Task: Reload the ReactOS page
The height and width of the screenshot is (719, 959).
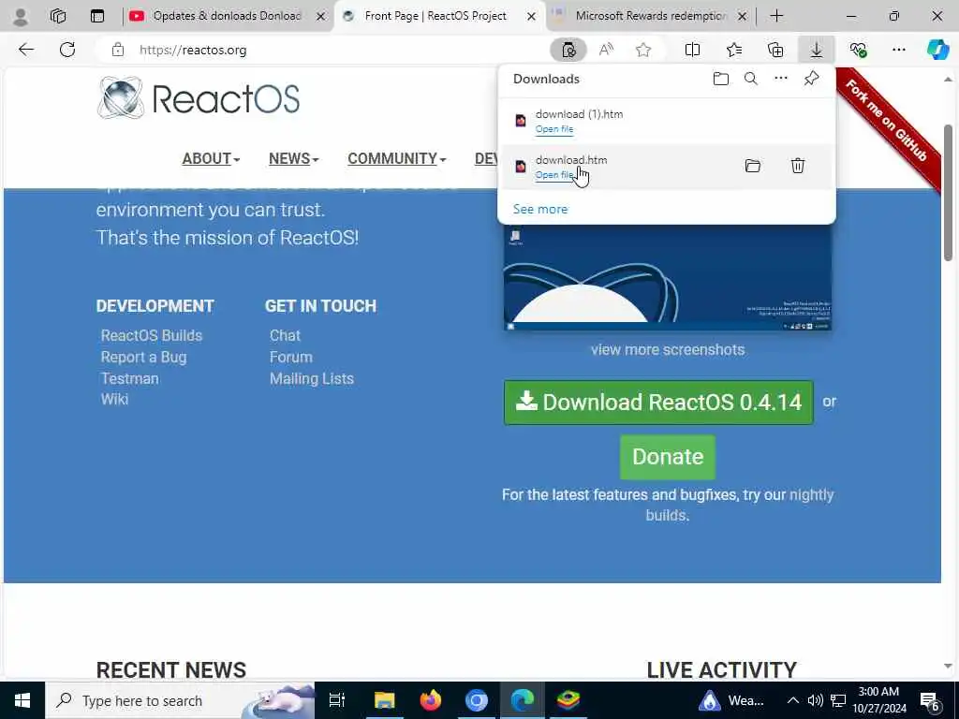Action: pos(67,50)
